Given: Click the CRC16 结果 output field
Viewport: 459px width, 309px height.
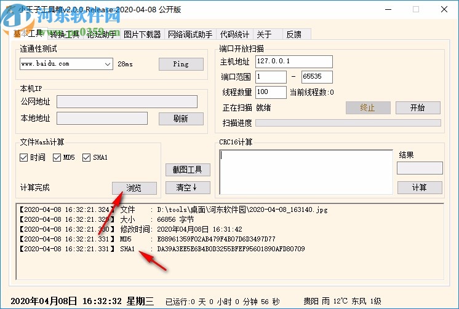Looking at the screenshot, I should (420, 168).
